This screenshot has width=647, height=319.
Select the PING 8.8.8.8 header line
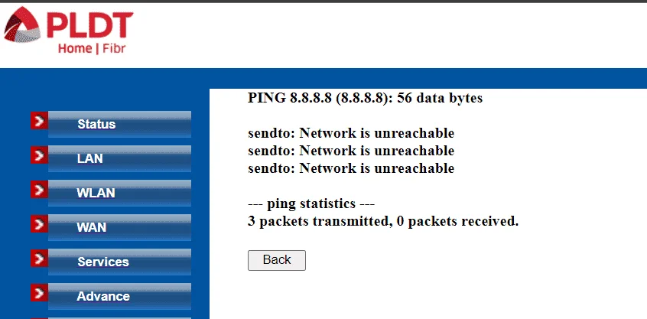(x=365, y=98)
